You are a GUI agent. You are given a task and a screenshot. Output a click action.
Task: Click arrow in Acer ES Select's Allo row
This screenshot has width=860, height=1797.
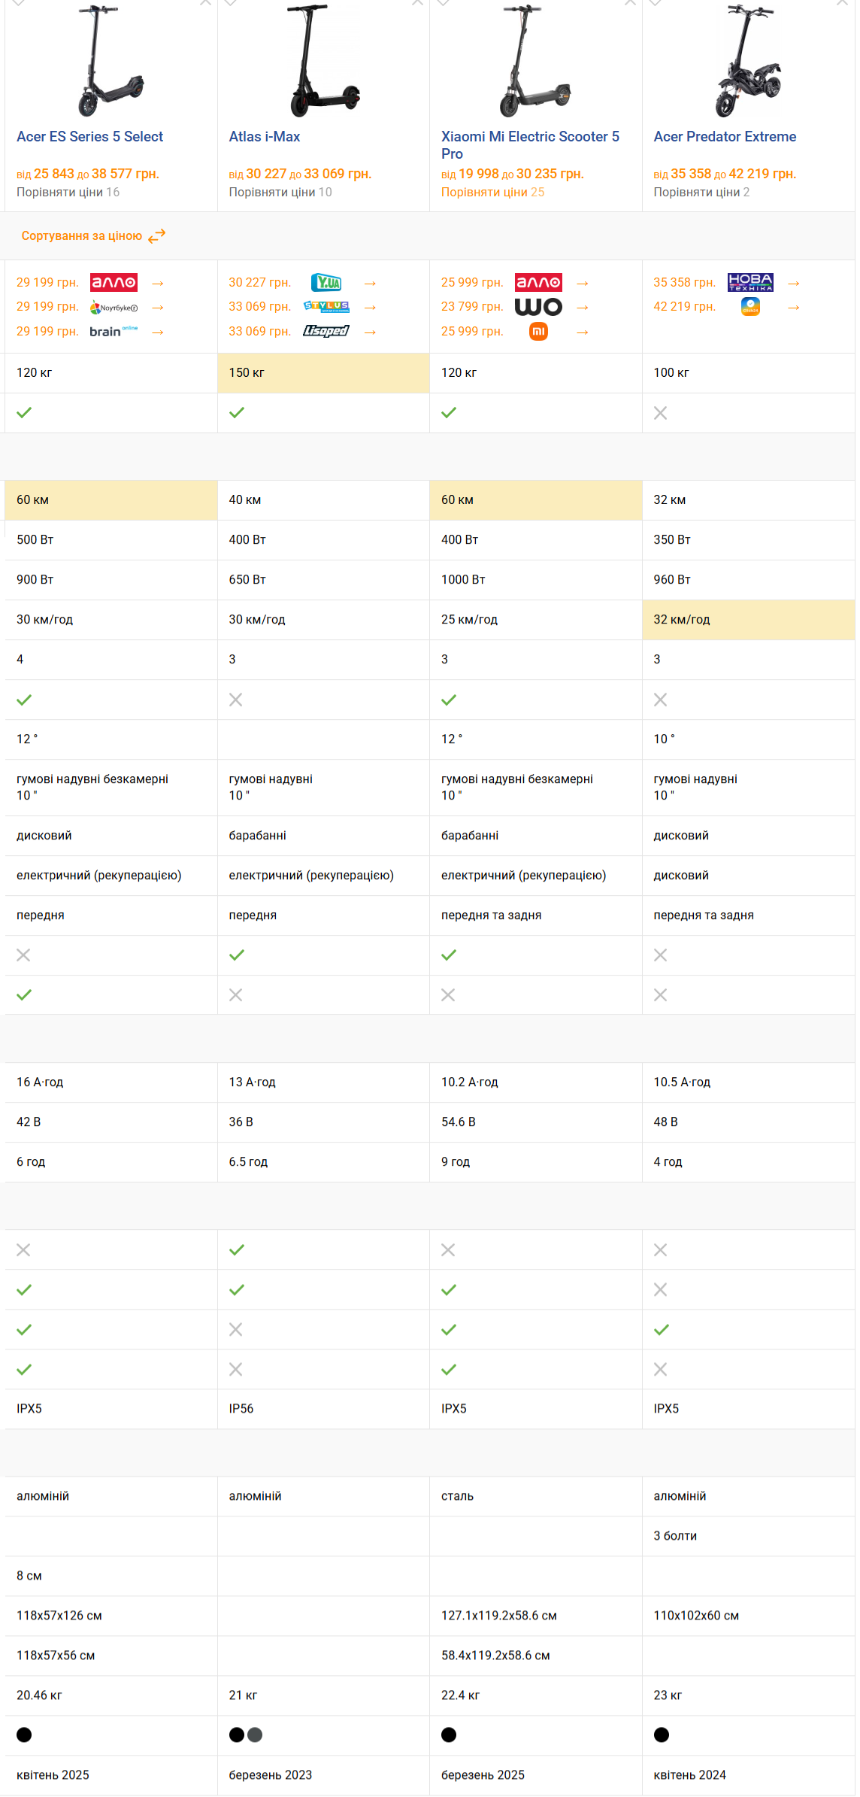click(x=158, y=284)
